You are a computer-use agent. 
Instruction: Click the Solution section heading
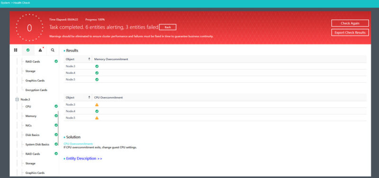pos(73,137)
